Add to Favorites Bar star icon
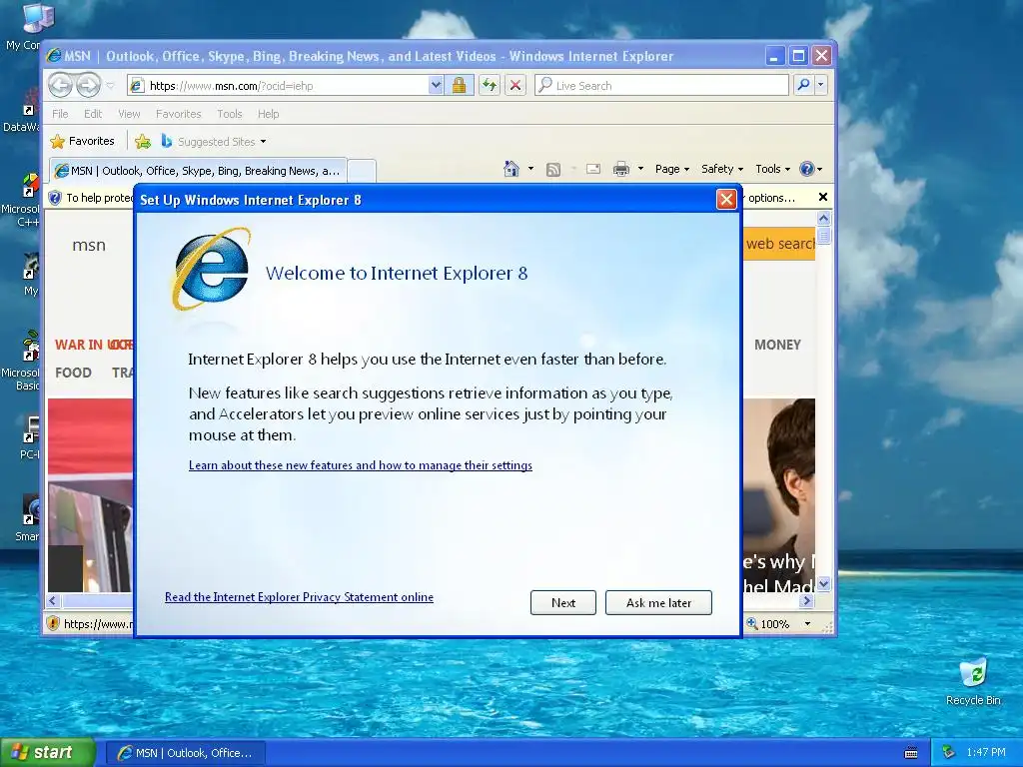The width and height of the screenshot is (1023, 767). (143, 141)
